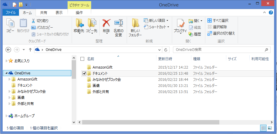
Task: Click the Cut (切り取り) scissors icon
Action: click(x=33, y=21)
